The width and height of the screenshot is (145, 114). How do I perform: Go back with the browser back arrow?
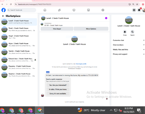pos(2,4)
